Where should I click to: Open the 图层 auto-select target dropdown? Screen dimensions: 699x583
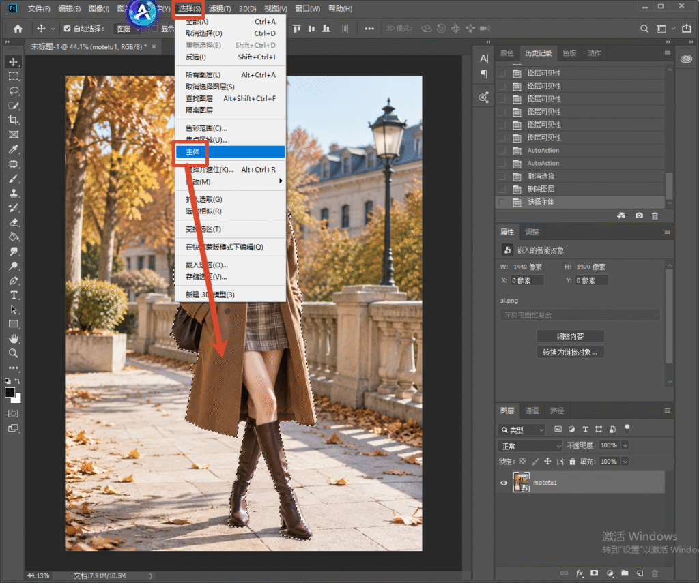(x=126, y=29)
